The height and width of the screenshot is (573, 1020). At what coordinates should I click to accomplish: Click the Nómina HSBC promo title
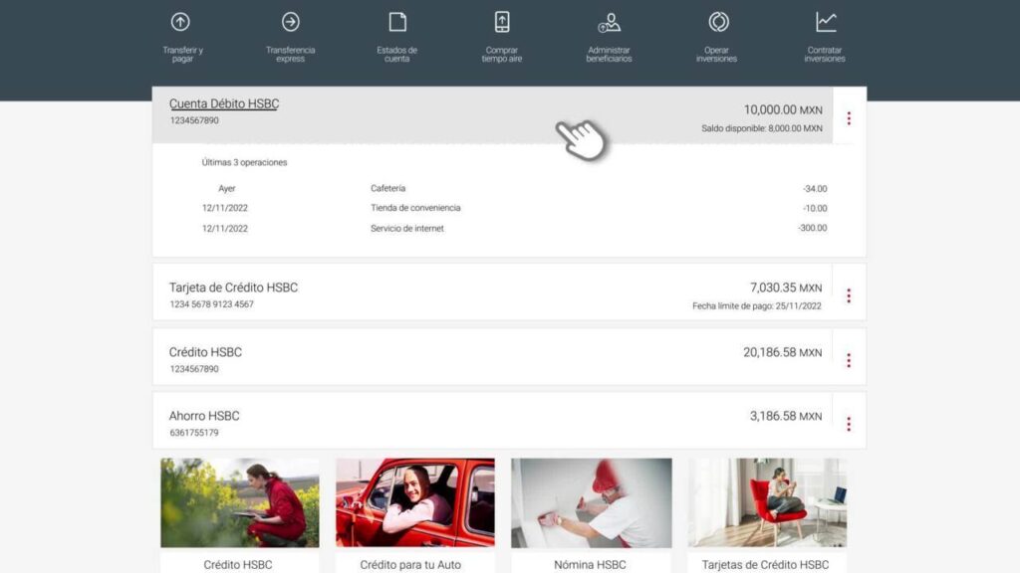click(x=590, y=565)
